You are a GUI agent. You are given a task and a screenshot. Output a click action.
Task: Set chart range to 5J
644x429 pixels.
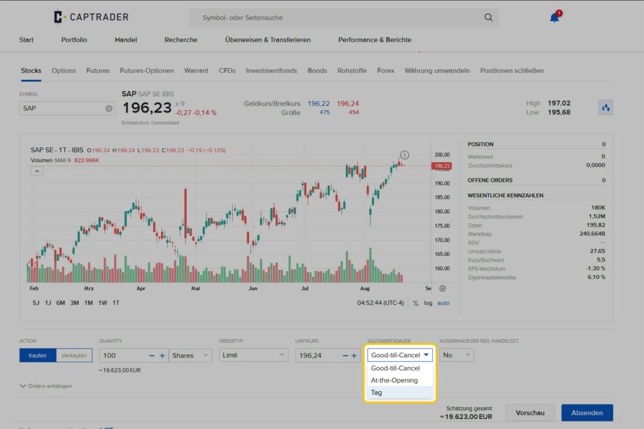click(36, 303)
